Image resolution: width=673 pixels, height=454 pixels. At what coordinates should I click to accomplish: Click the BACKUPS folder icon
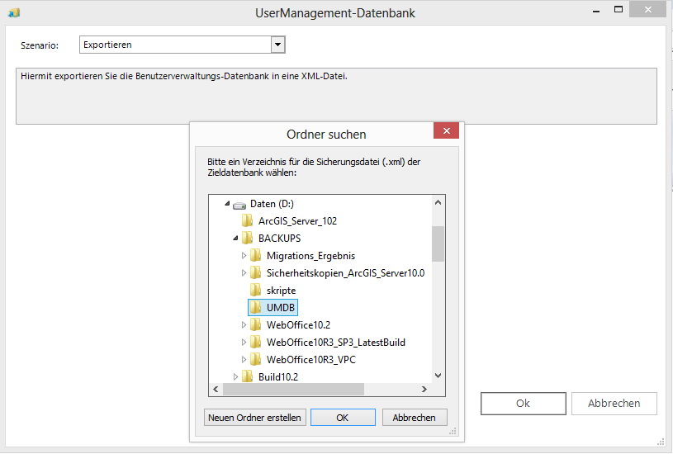pyautogui.click(x=247, y=239)
